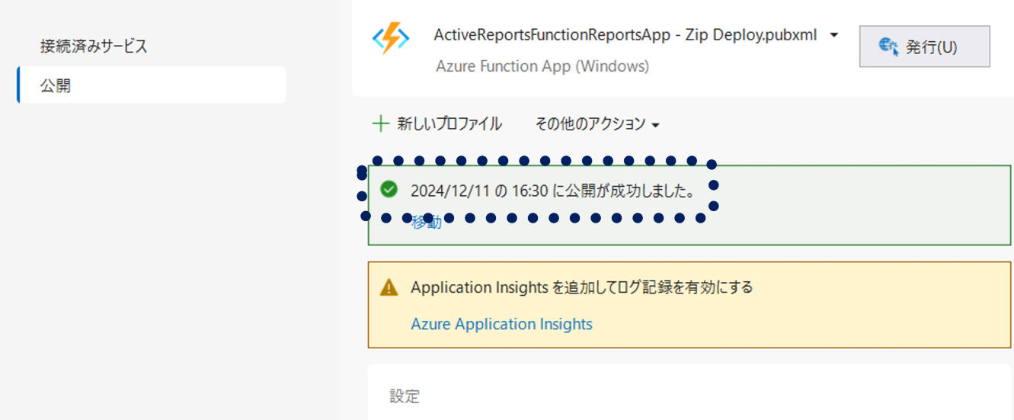Select the 接続済みサービス sidebar item
The image size is (1014, 420).
[94, 46]
